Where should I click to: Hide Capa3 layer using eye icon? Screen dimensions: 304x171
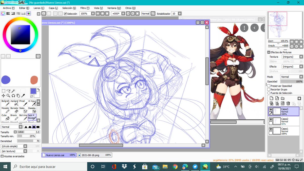271,109
